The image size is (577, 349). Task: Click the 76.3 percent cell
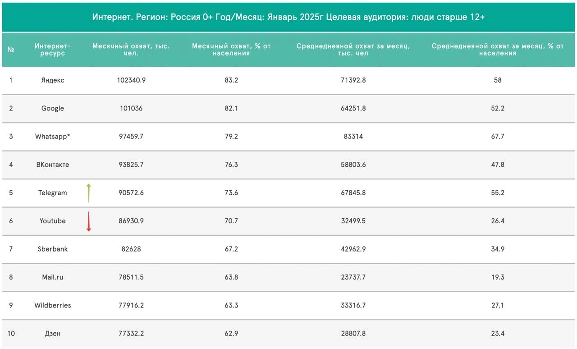point(231,165)
